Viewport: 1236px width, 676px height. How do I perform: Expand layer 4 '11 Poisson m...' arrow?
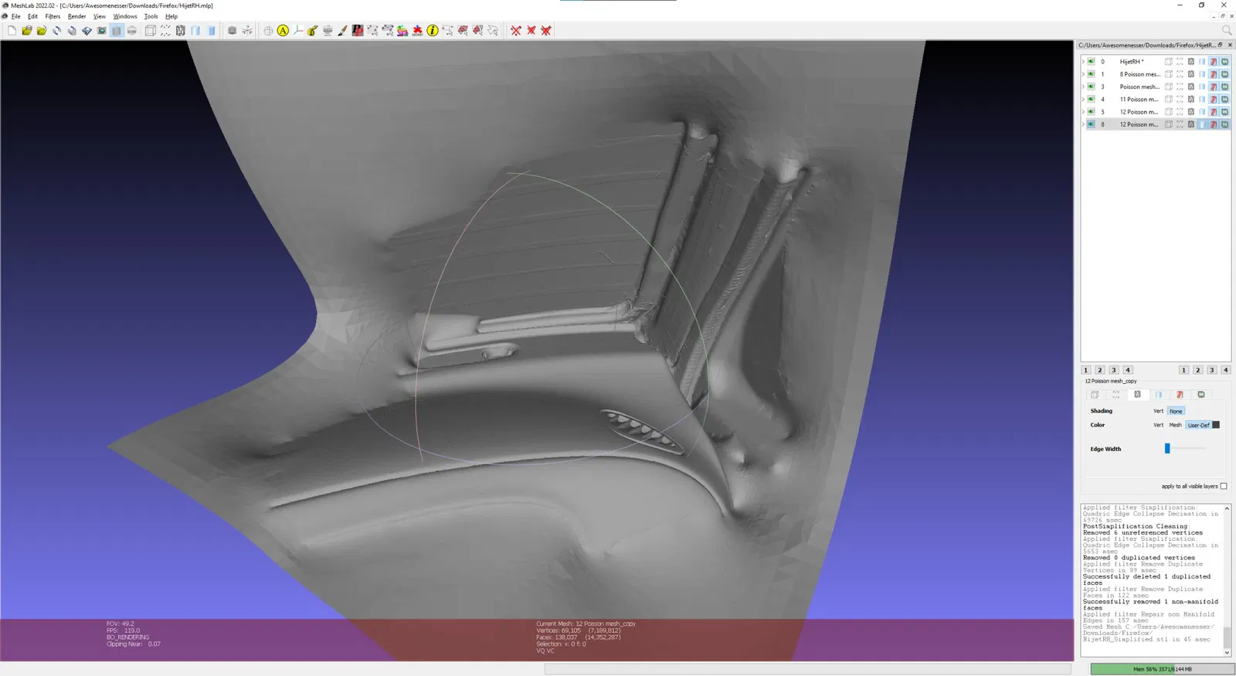point(1083,99)
